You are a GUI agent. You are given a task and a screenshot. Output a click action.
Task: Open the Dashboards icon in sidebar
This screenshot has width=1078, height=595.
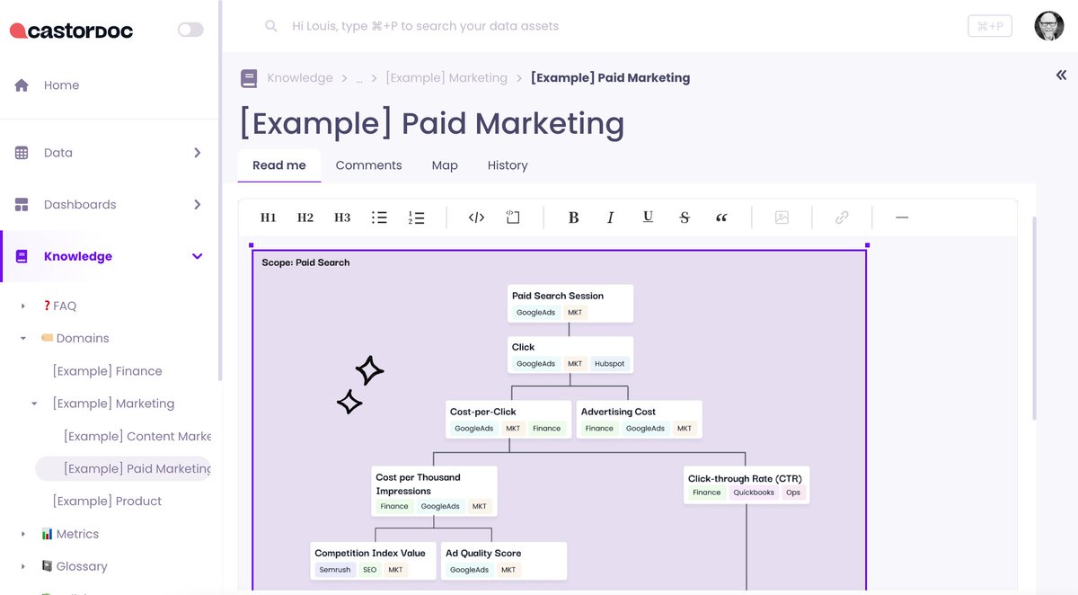point(22,205)
